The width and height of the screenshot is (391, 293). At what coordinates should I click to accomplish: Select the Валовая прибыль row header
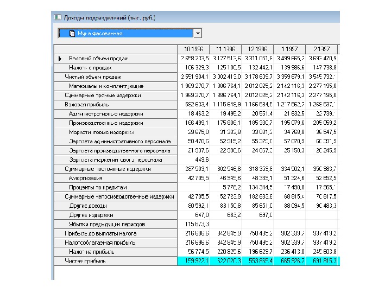pyautogui.click(x=116, y=105)
